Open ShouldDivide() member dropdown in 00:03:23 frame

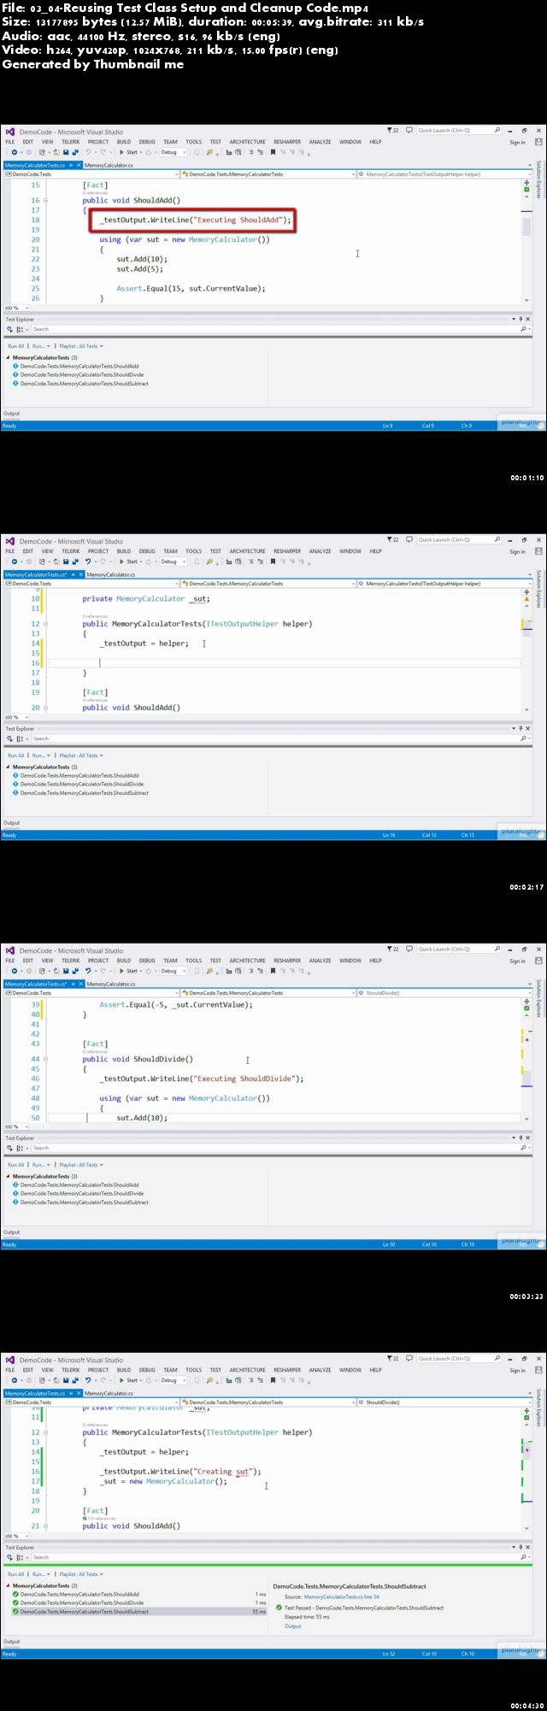444,993
